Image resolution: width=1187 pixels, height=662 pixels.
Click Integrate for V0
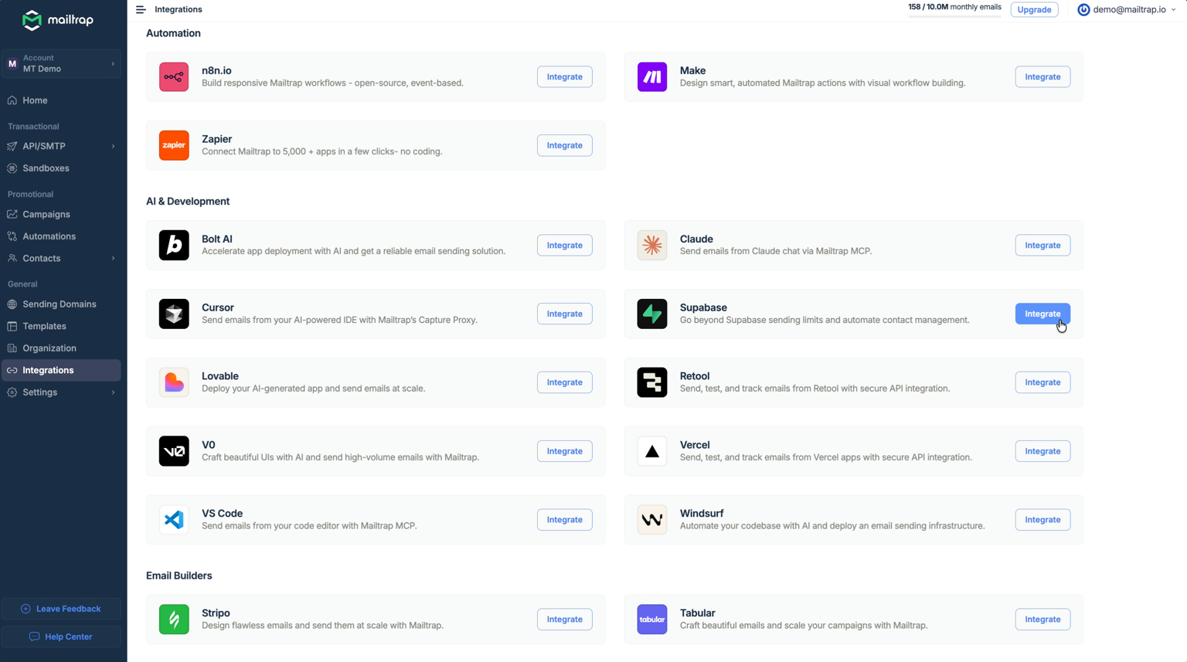click(564, 451)
